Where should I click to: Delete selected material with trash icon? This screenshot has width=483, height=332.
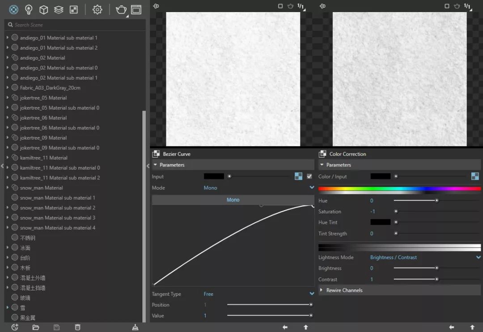77,327
